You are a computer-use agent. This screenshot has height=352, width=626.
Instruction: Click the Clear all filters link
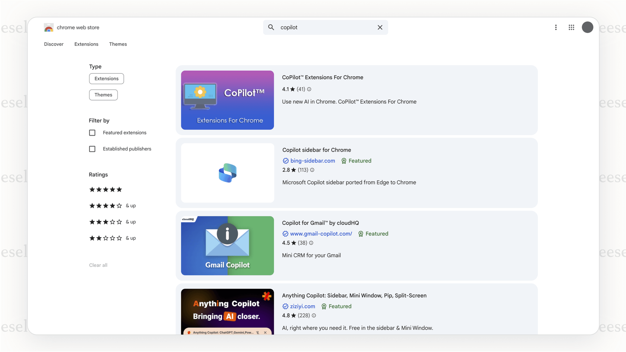point(98,265)
